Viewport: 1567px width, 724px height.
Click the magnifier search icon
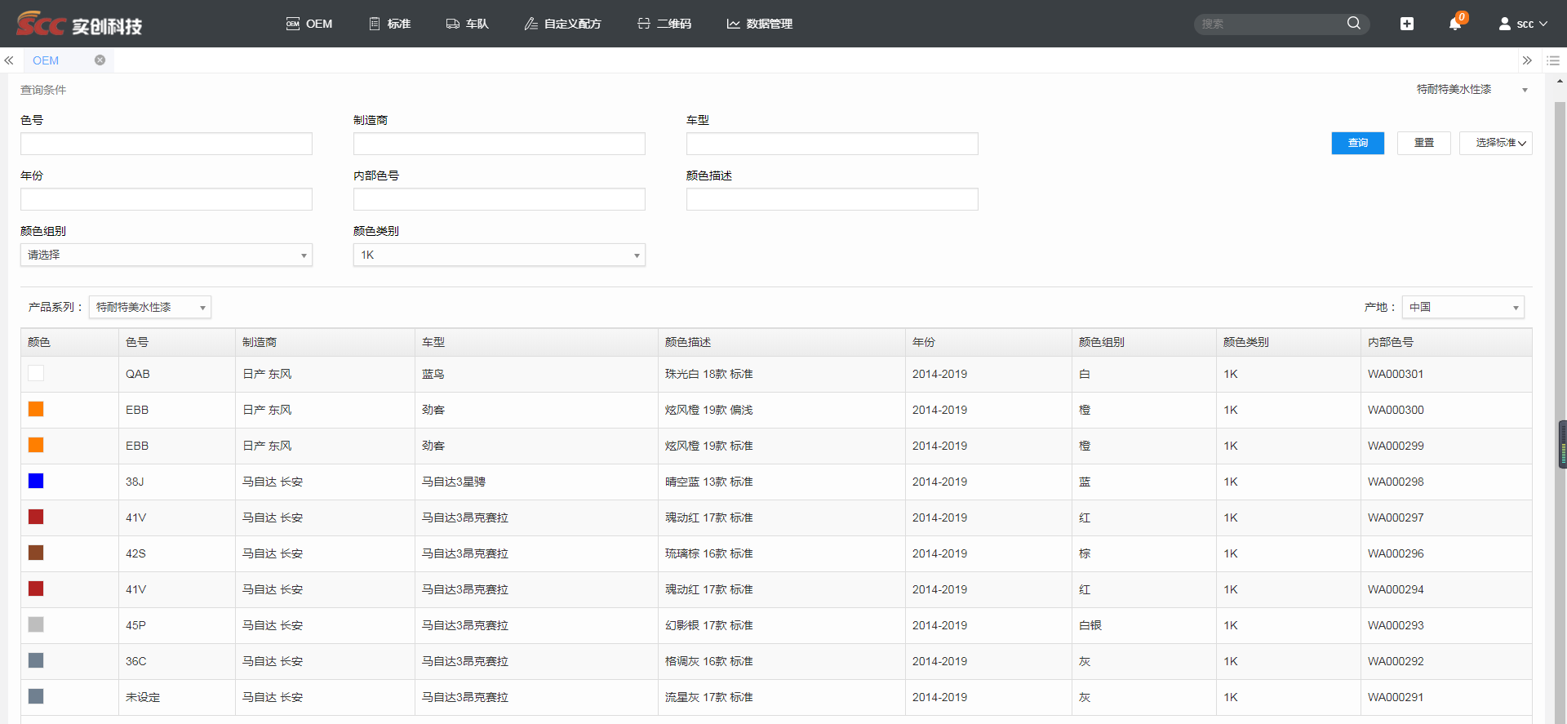1354,24
